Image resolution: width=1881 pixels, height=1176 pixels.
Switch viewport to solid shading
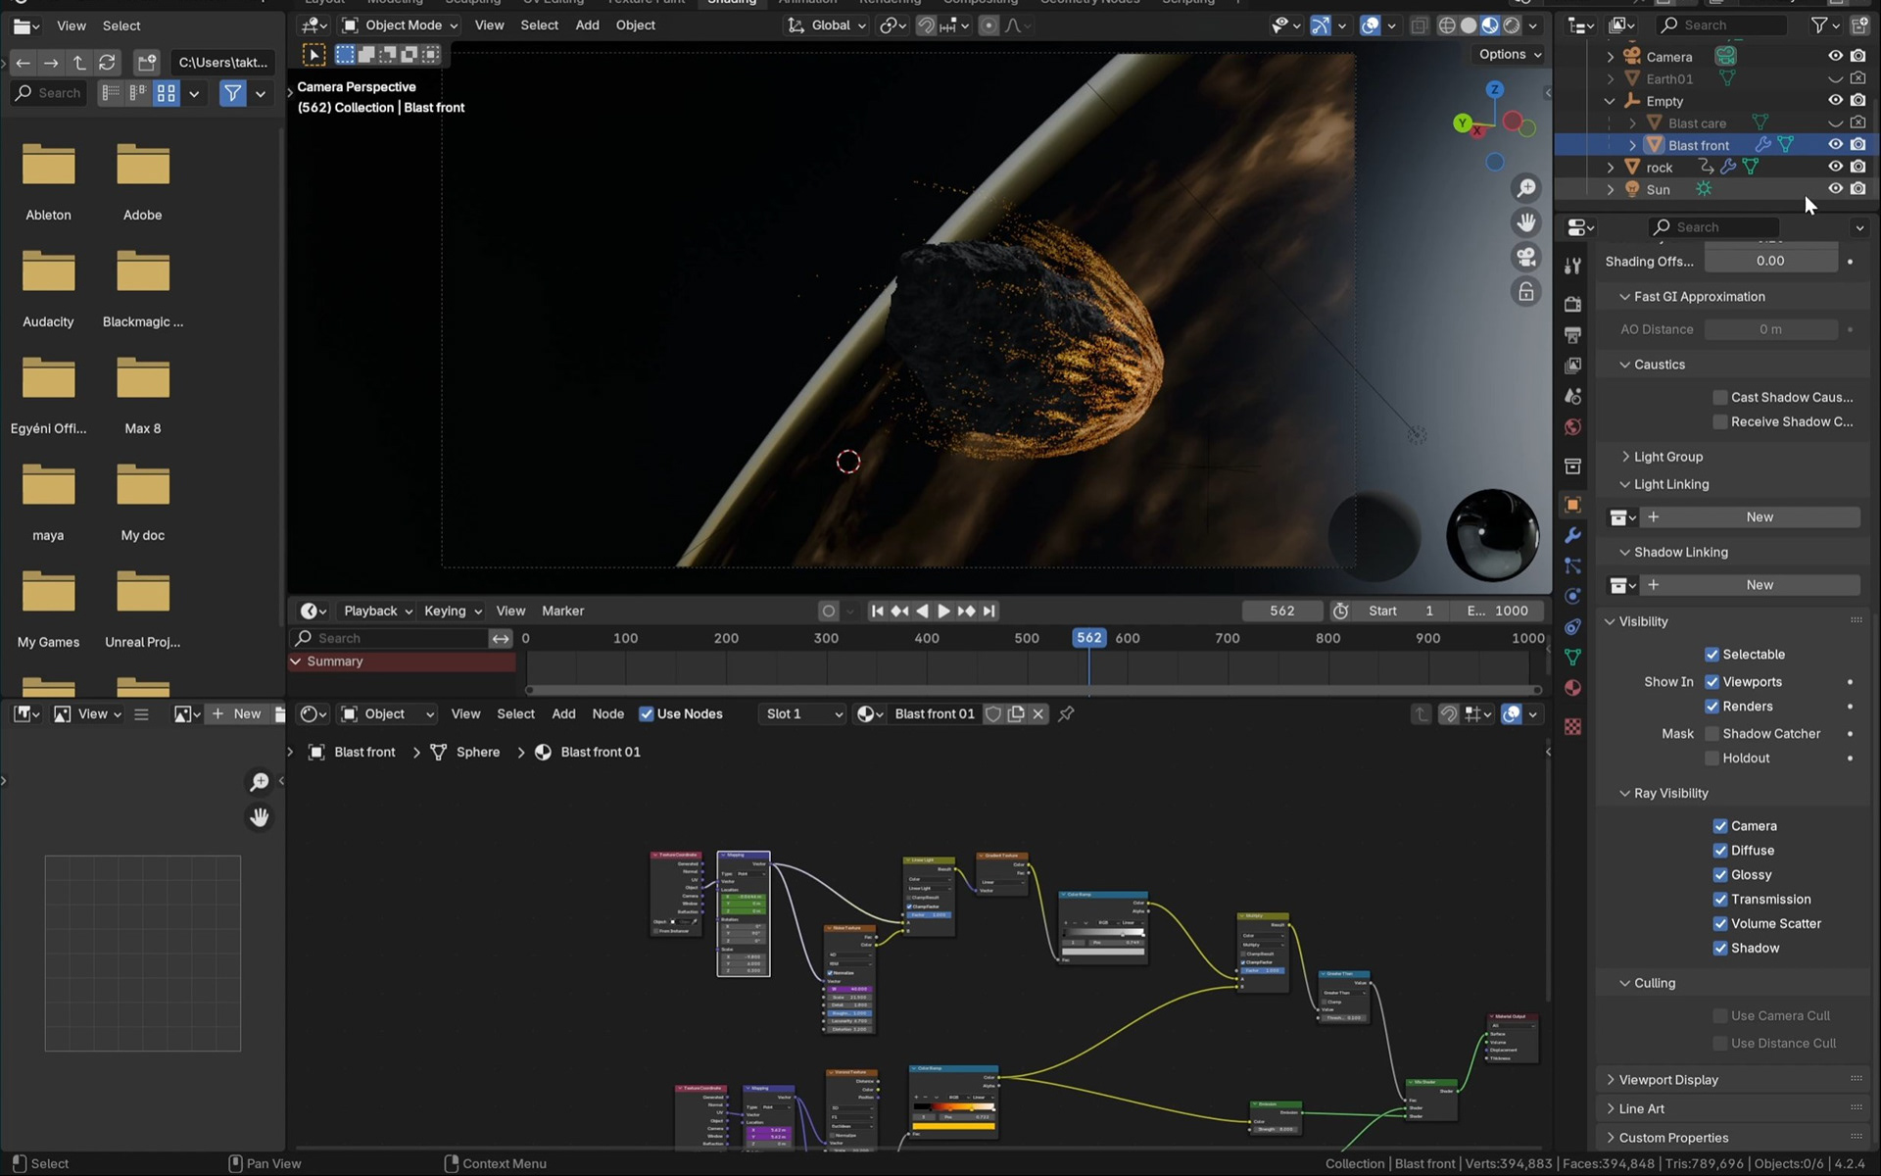[1468, 25]
